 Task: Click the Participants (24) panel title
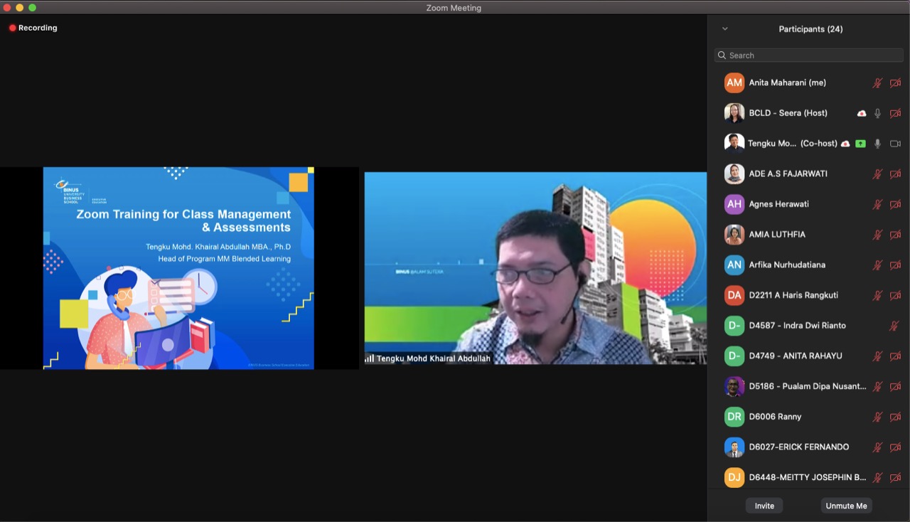[810, 29]
